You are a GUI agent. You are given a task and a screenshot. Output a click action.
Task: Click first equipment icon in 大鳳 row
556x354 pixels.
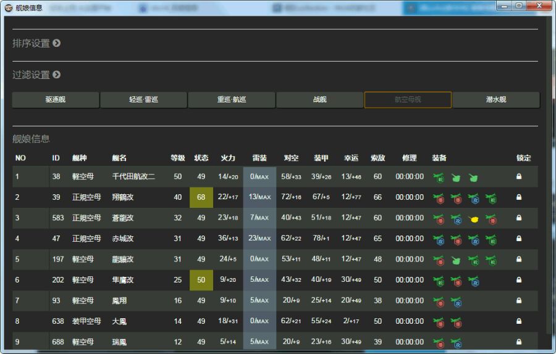439,323
